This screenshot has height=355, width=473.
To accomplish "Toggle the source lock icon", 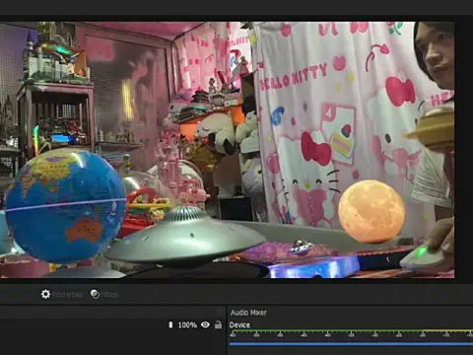I will pyautogui.click(x=218, y=325).
